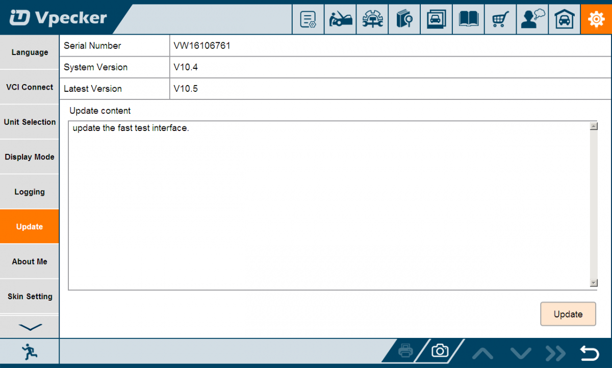This screenshot has width=612, height=368.
Task: Click update content scrollbar up arrow
Action: pyautogui.click(x=593, y=126)
